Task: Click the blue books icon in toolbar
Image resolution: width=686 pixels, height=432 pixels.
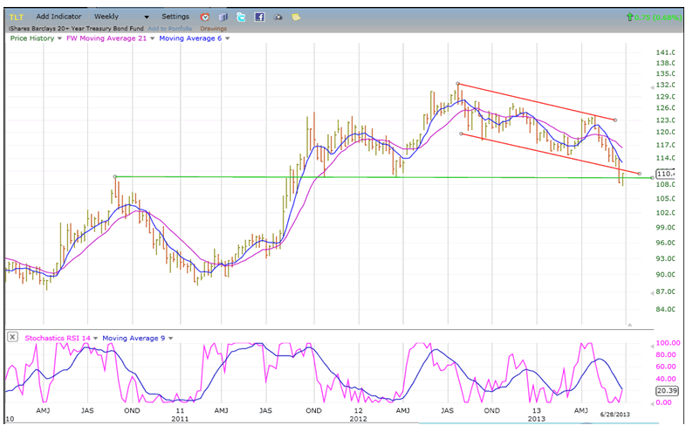Action: click(x=223, y=17)
